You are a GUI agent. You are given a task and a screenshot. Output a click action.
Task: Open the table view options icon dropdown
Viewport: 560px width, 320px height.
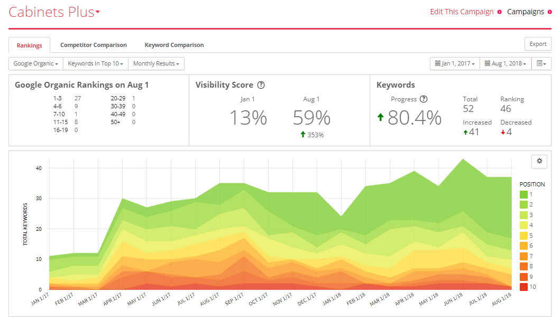(541, 63)
